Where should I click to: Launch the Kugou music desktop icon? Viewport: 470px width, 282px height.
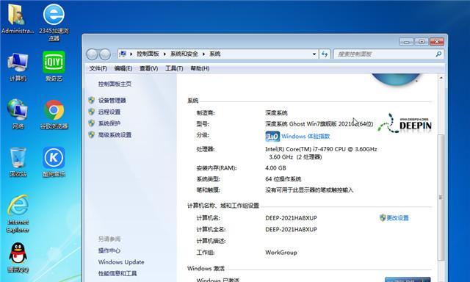point(54,162)
